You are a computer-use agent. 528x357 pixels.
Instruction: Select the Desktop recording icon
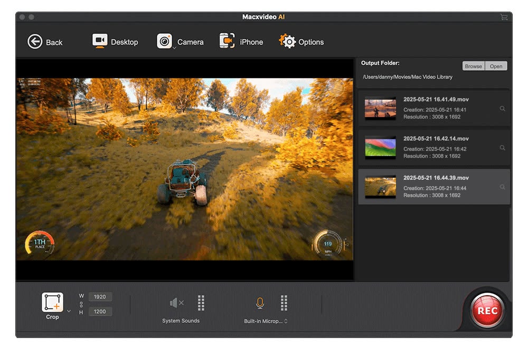click(x=100, y=41)
